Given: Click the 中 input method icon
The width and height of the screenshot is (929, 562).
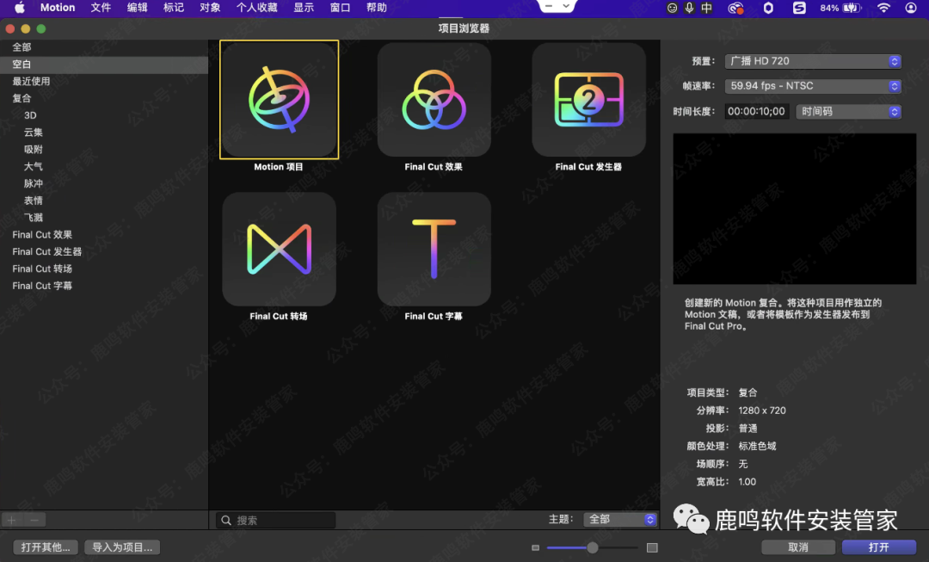Looking at the screenshot, I should click(706, 8).
